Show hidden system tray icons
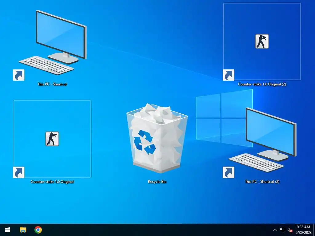Screen dimensions: 315x236 [x=275, y=230]
